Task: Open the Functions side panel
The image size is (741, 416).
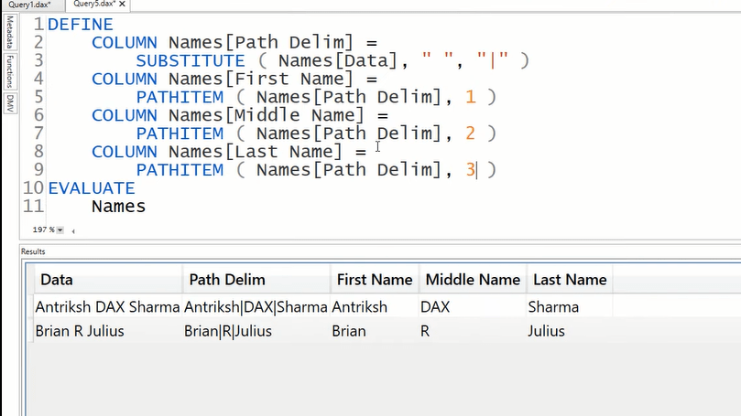Action: 10,71
